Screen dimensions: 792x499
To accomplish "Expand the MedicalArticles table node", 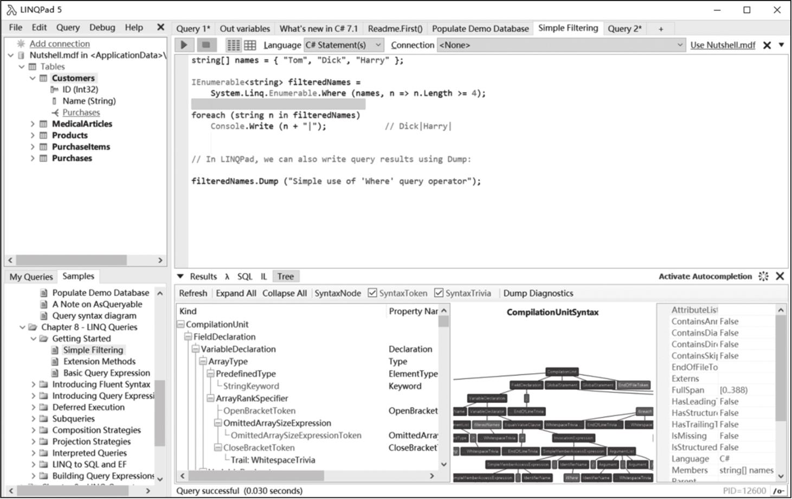I will [33, 124].
